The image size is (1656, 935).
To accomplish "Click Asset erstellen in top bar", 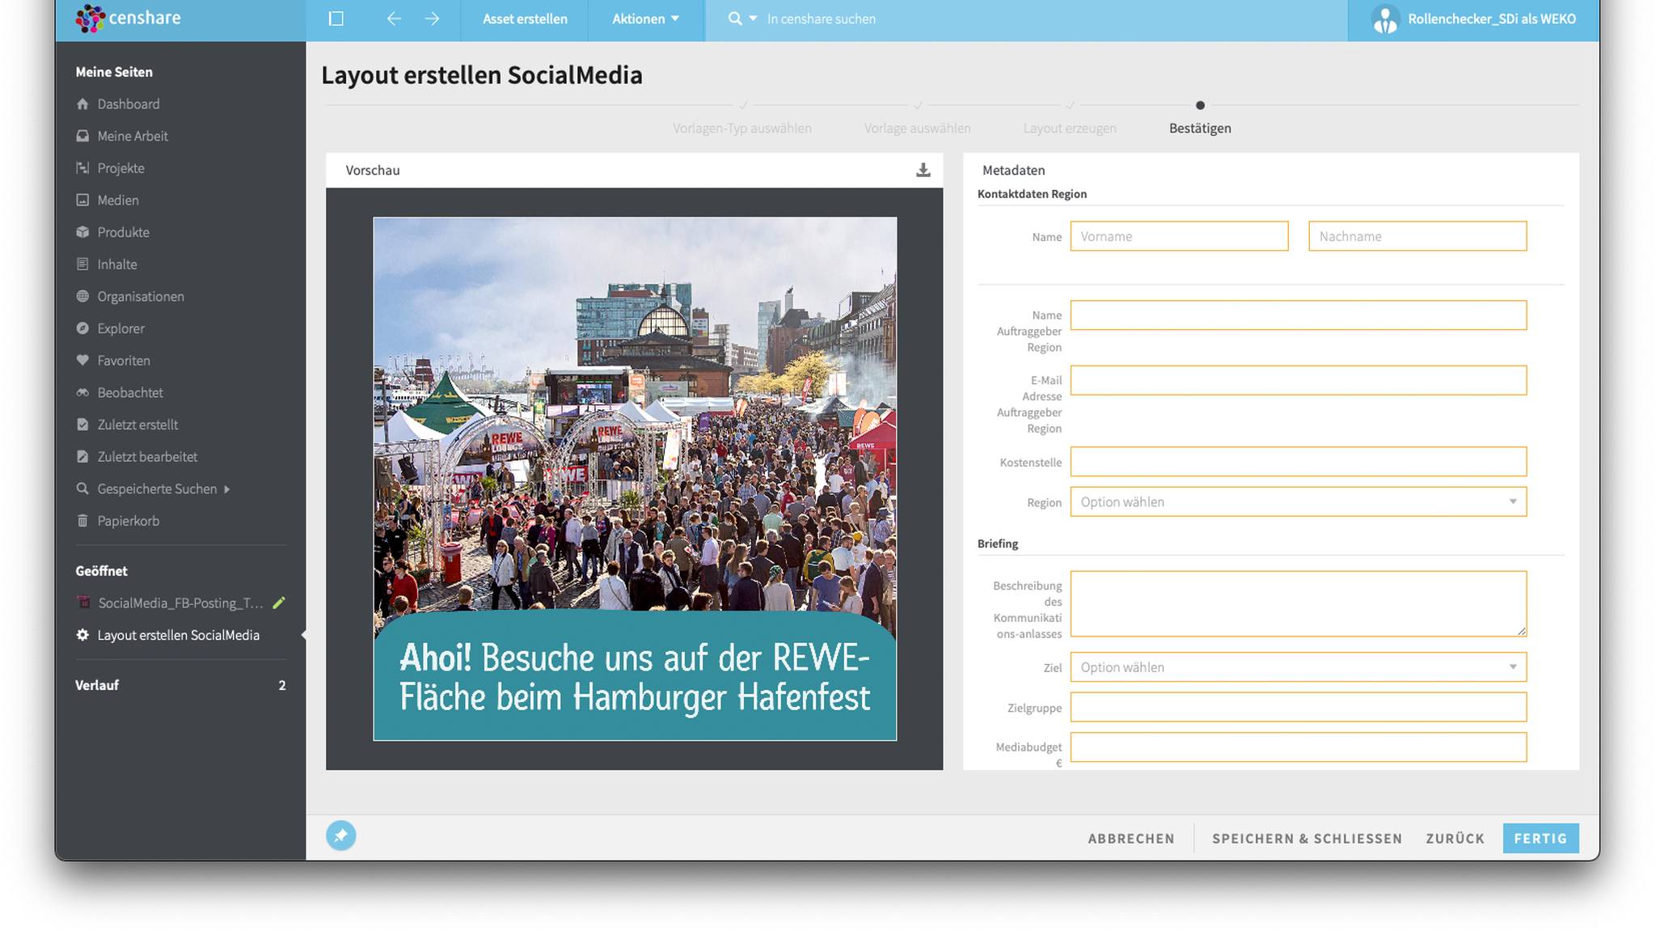I will [525, 19].
